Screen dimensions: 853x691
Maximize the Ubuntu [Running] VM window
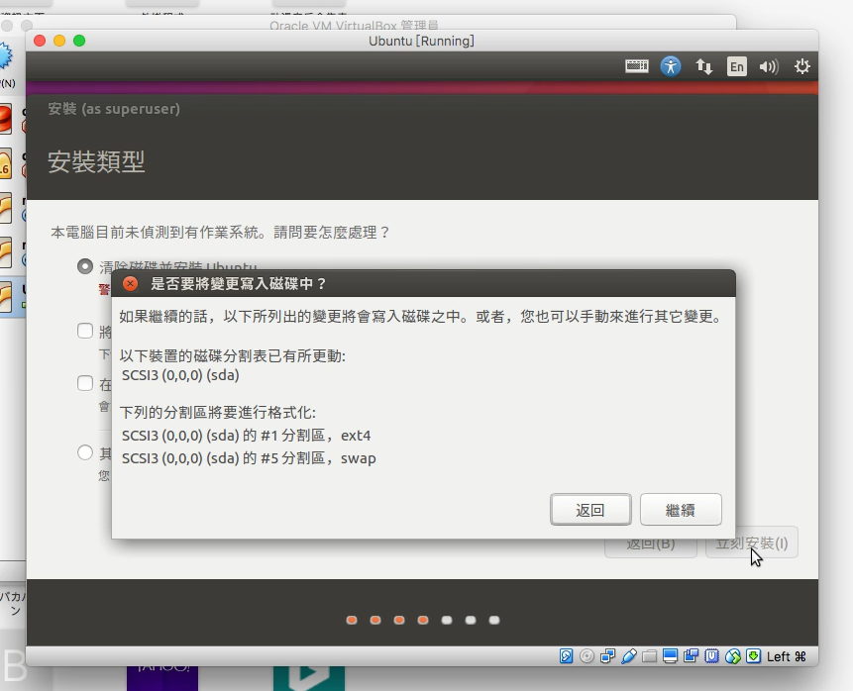coord(79,41)
